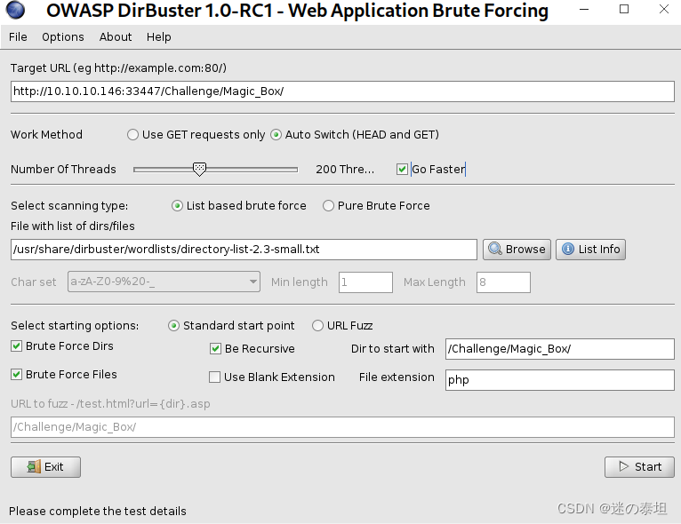This screenshot has width=681, height=524.
Task: Click the door icon on Exit
Action: click(x=34, y=467)
